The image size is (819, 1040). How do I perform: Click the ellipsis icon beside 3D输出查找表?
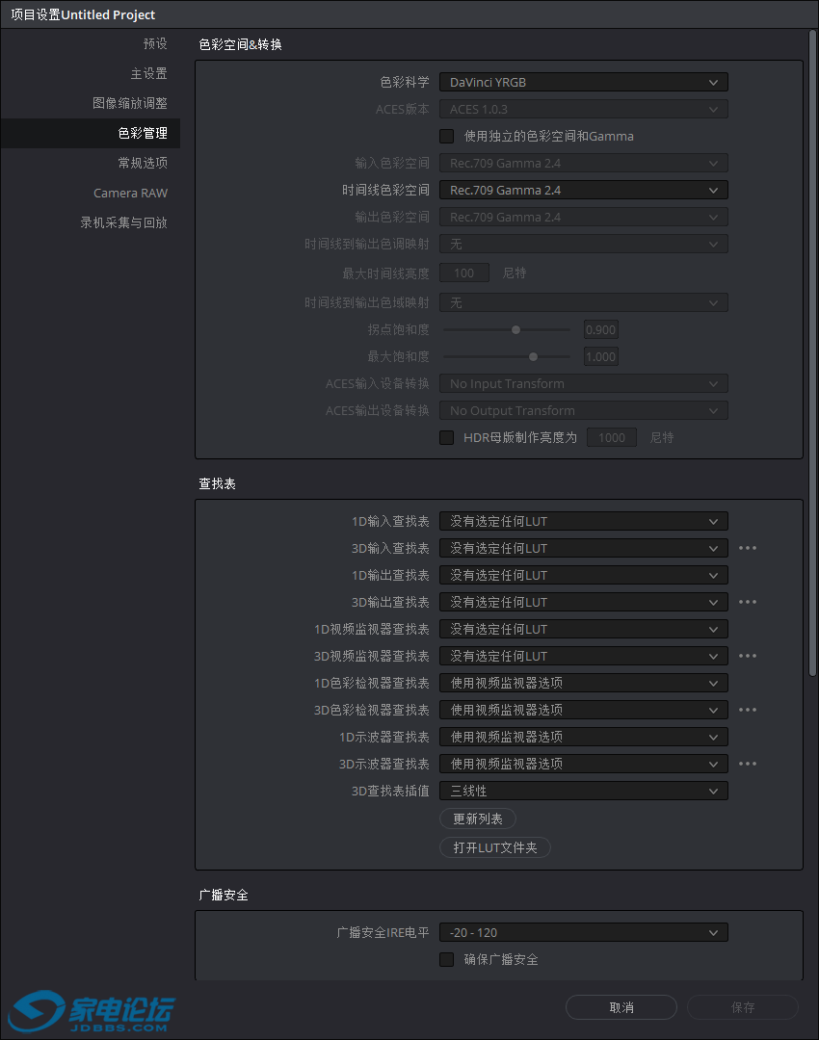point(748,602)
